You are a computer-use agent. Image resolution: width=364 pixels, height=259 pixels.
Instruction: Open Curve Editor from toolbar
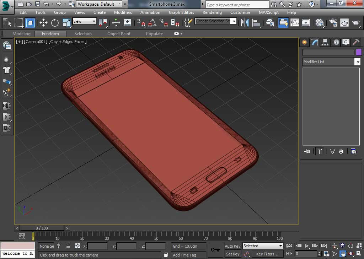click(295, 23)
